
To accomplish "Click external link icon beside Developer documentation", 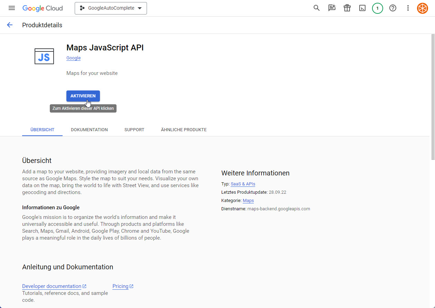I will pos(84,286).
